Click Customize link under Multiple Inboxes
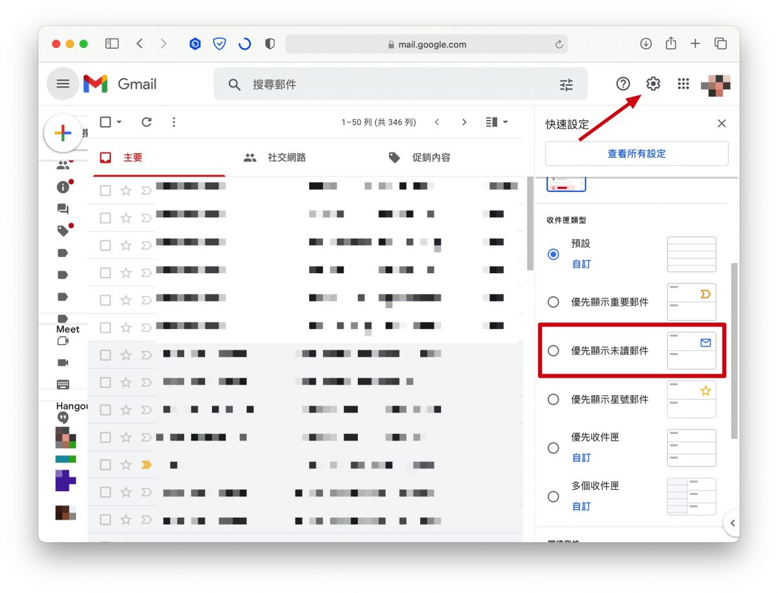778x593 pixels. coord(581,506)
